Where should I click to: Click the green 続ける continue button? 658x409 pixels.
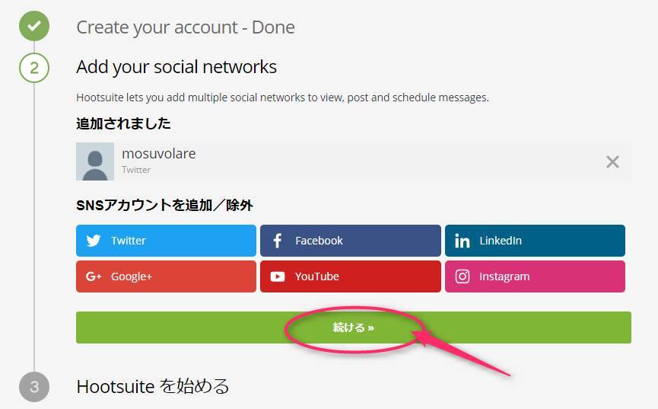tap(353, 328)
